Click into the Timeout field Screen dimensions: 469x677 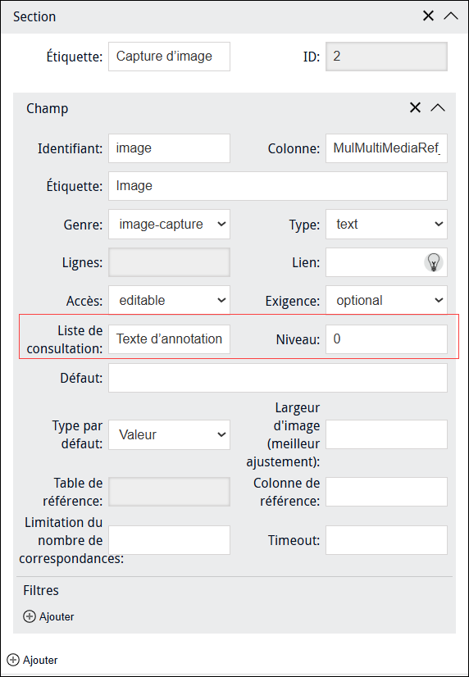point(386,540)
